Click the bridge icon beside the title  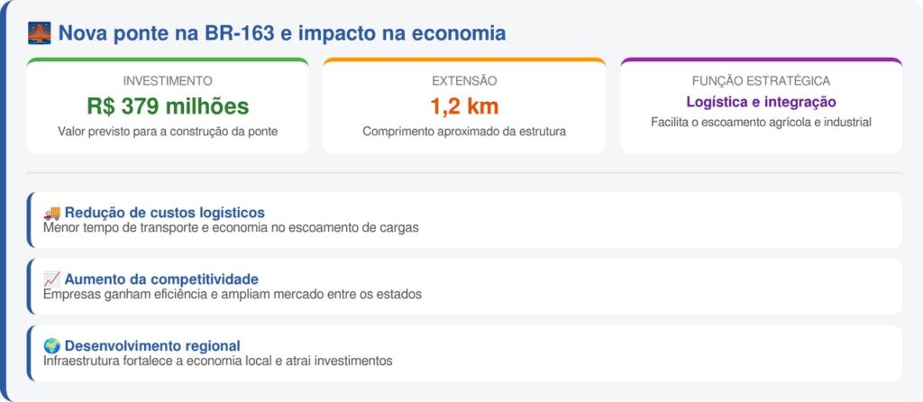pos(40,33)
